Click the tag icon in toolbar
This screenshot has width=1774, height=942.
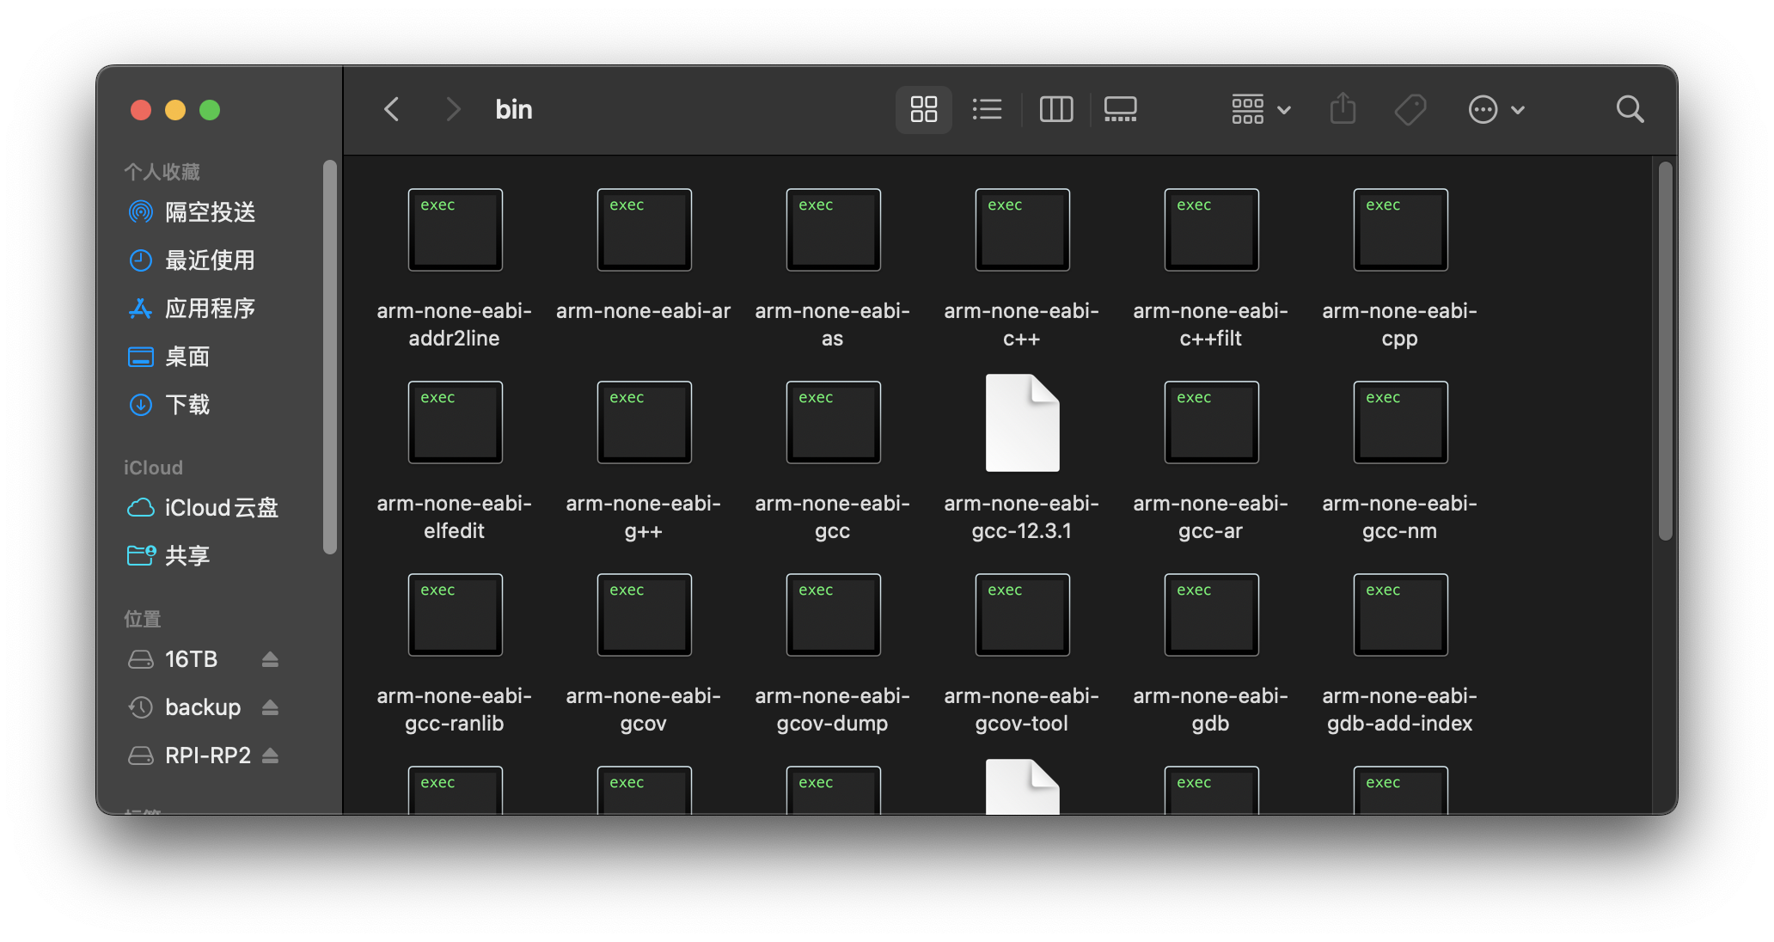(1410, 109)
